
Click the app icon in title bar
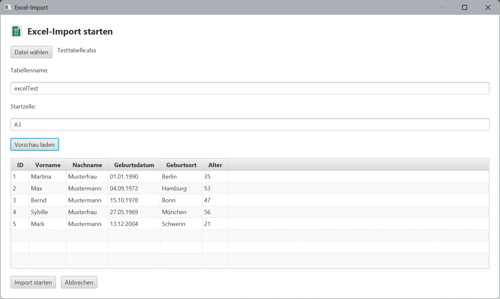point(8,7)
